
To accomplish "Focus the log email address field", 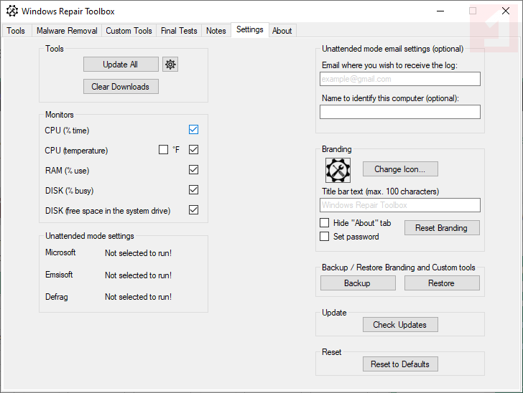I will 400,79.
